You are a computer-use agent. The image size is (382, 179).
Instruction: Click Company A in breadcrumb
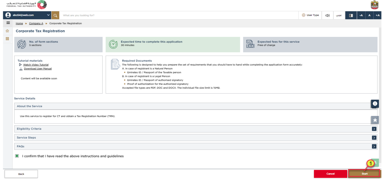[36, 23]
